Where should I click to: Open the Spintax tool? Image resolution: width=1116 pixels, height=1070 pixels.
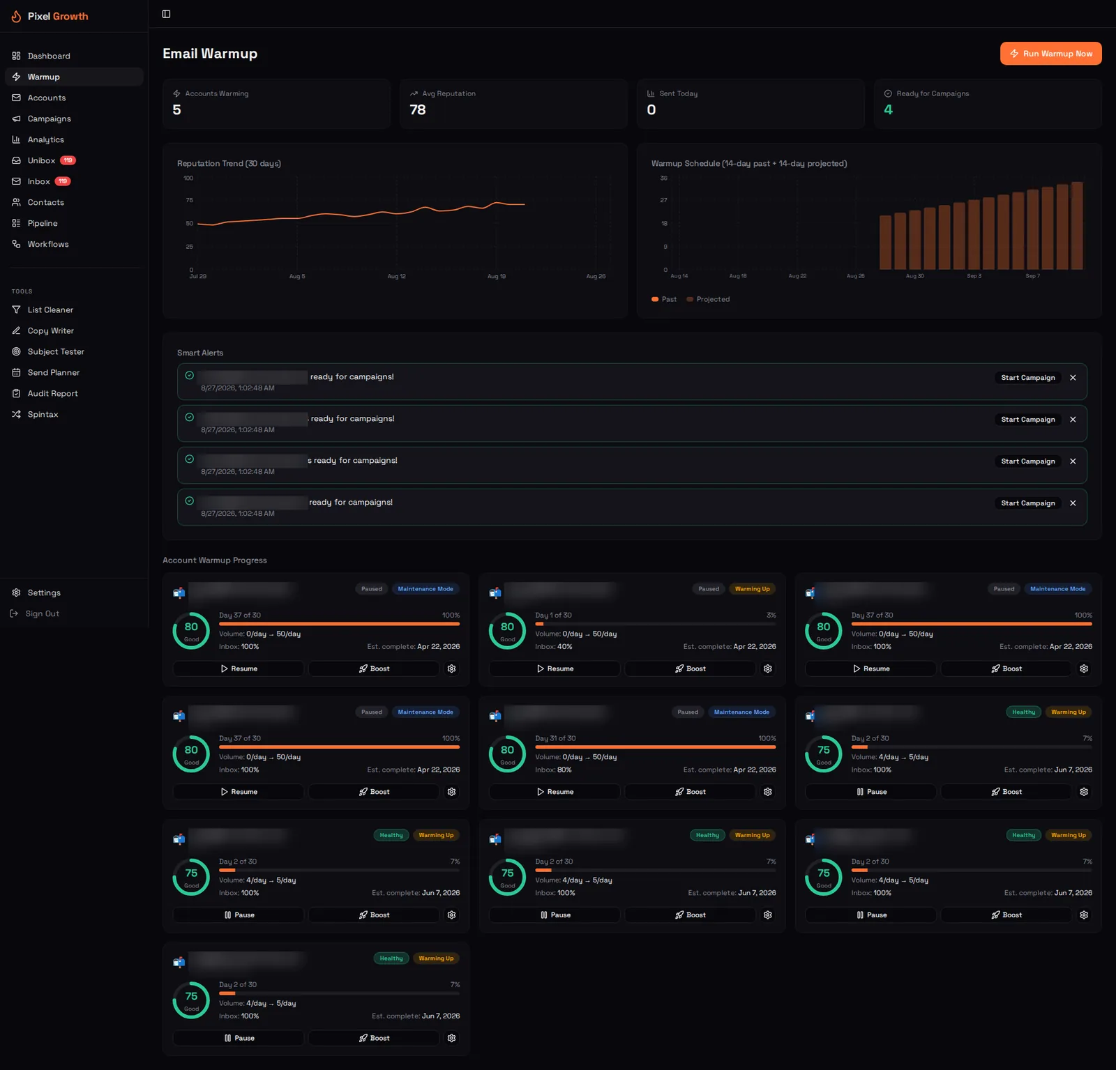tap(74, 414)
